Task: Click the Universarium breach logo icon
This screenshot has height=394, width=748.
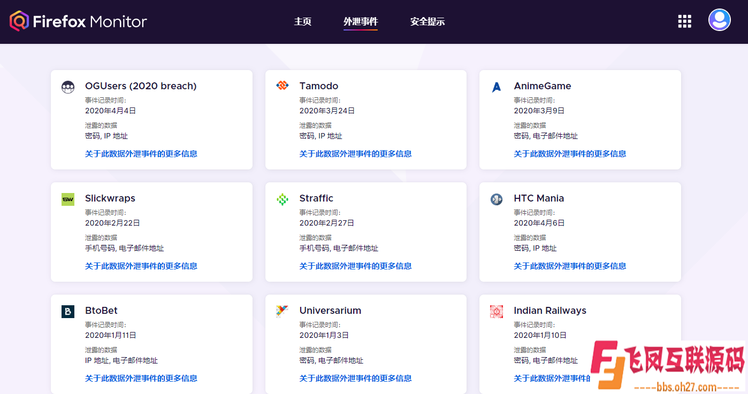Action: pyautogui.click(x=283, y=312)
